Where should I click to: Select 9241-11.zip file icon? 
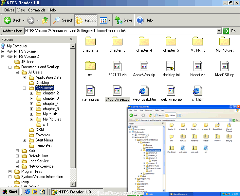[x=117, y=66]
